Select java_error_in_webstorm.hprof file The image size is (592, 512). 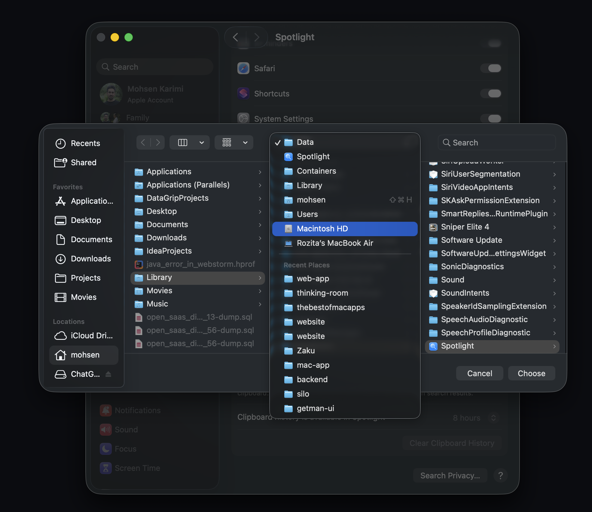198,264
